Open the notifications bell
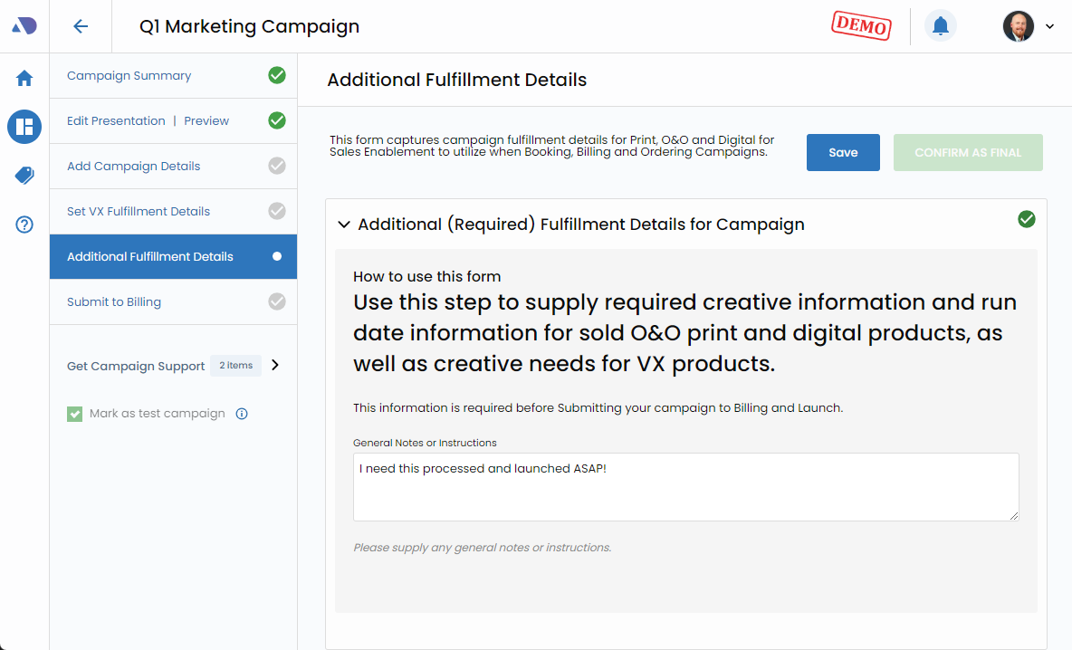The width and height of the screenshot is (1072, 650). (940, 26)
